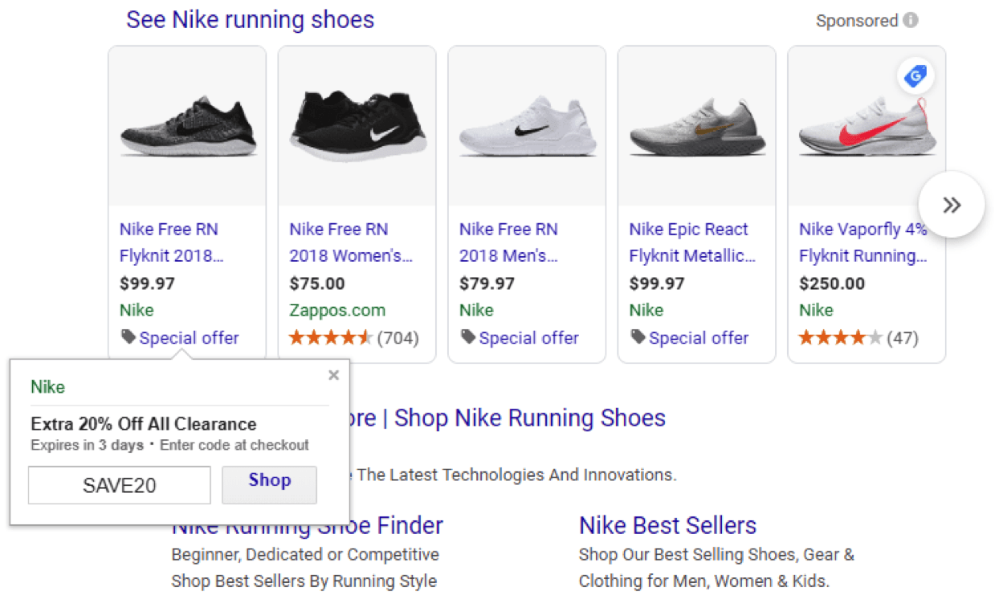Open the See Nike running shoes heading link

click(x=250, y=19)
